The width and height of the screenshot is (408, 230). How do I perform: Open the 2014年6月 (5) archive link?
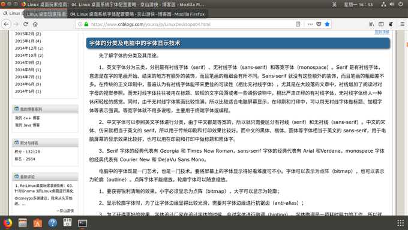[x=28, y=84]
